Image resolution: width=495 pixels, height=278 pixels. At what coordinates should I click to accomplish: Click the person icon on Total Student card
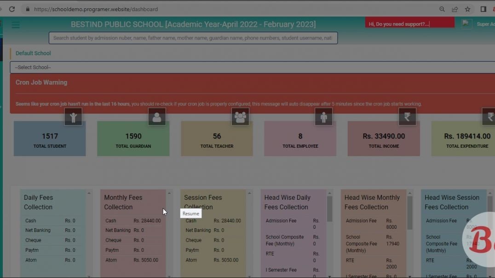[x=73, y=116]
